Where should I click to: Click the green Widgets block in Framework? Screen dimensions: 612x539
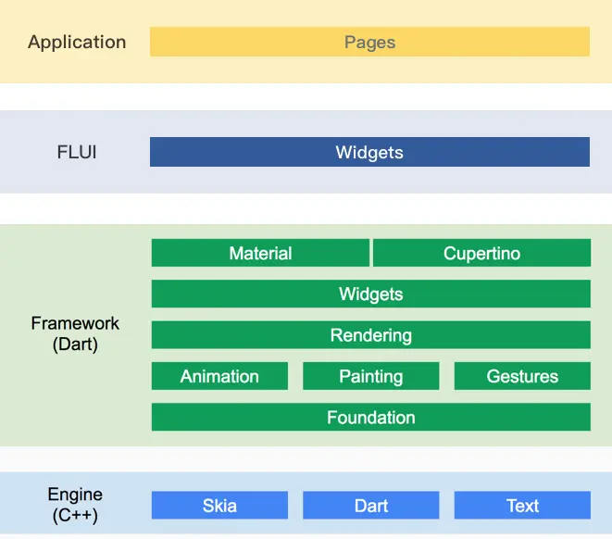(370, 294)
